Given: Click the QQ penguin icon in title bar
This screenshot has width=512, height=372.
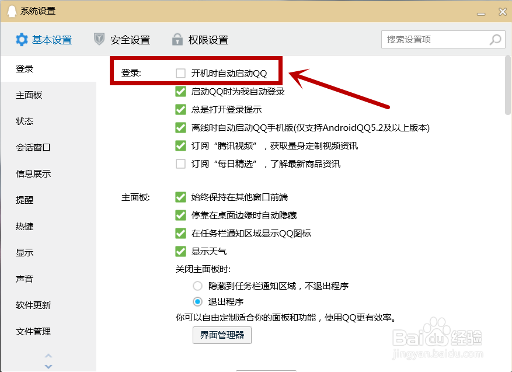Looking at the screenshot, I should pyautogui.click(x=12, y=11).
